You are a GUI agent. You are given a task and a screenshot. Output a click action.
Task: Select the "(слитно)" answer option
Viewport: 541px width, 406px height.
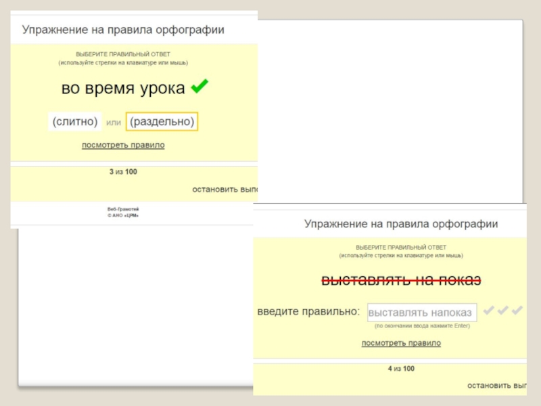pyautogui.click(x=75, y=122)
